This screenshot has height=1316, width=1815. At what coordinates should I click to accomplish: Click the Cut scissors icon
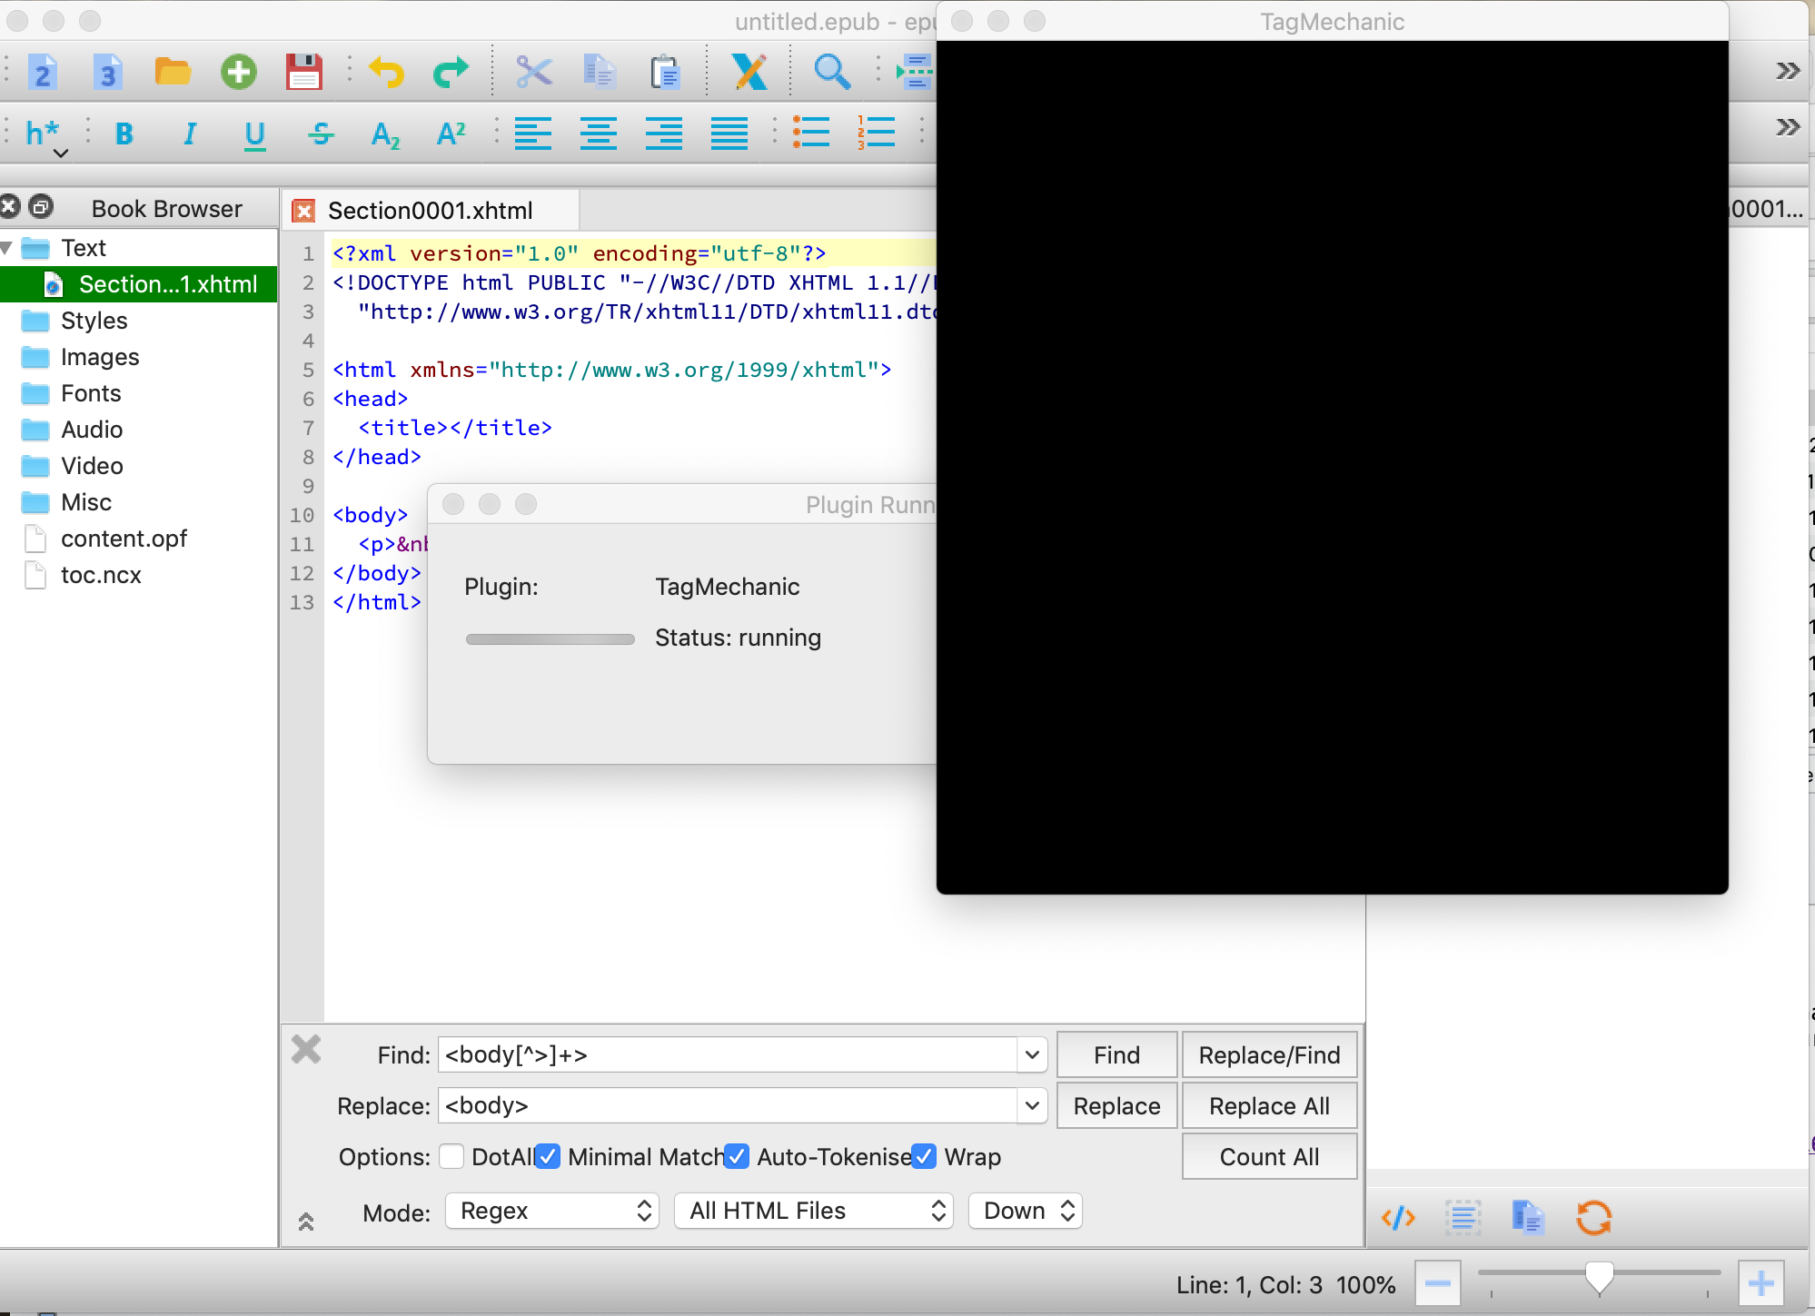click(x=534, y=72)
